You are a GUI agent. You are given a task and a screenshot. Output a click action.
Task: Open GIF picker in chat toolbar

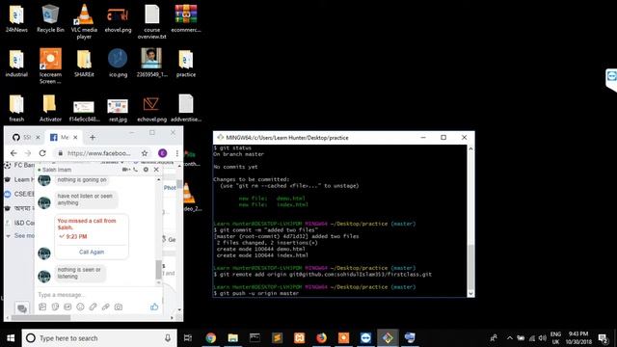(x=67, y=307)
